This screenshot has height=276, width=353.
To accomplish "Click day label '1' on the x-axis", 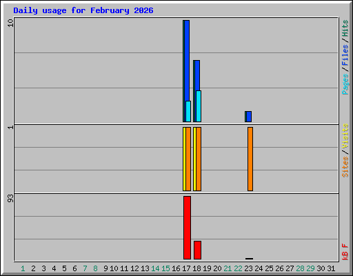I will click(23, 268).
